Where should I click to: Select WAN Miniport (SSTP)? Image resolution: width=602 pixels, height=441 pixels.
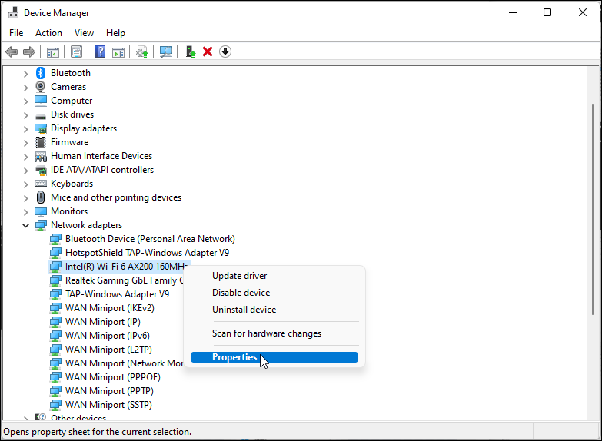108,405
